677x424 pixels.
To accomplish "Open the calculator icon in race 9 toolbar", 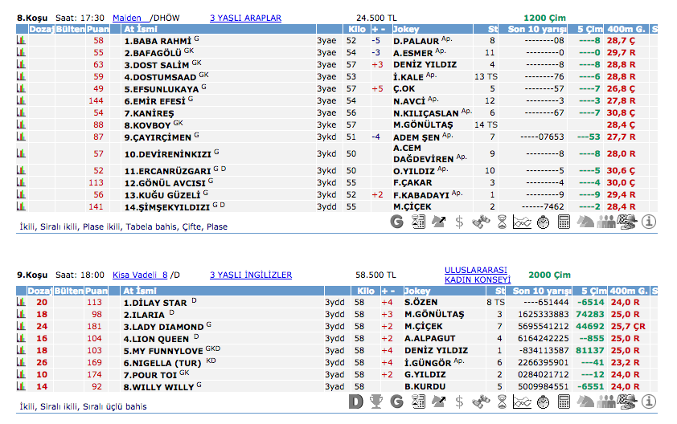I will click(x=564, y=401).
